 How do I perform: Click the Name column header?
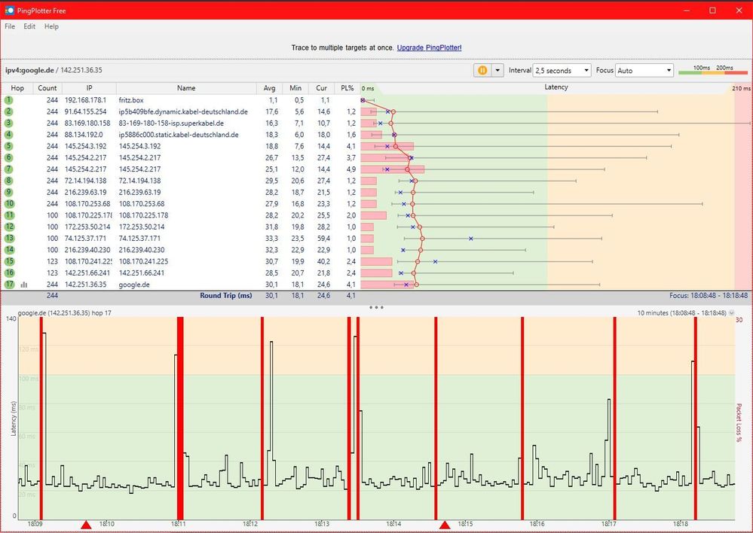186,88
